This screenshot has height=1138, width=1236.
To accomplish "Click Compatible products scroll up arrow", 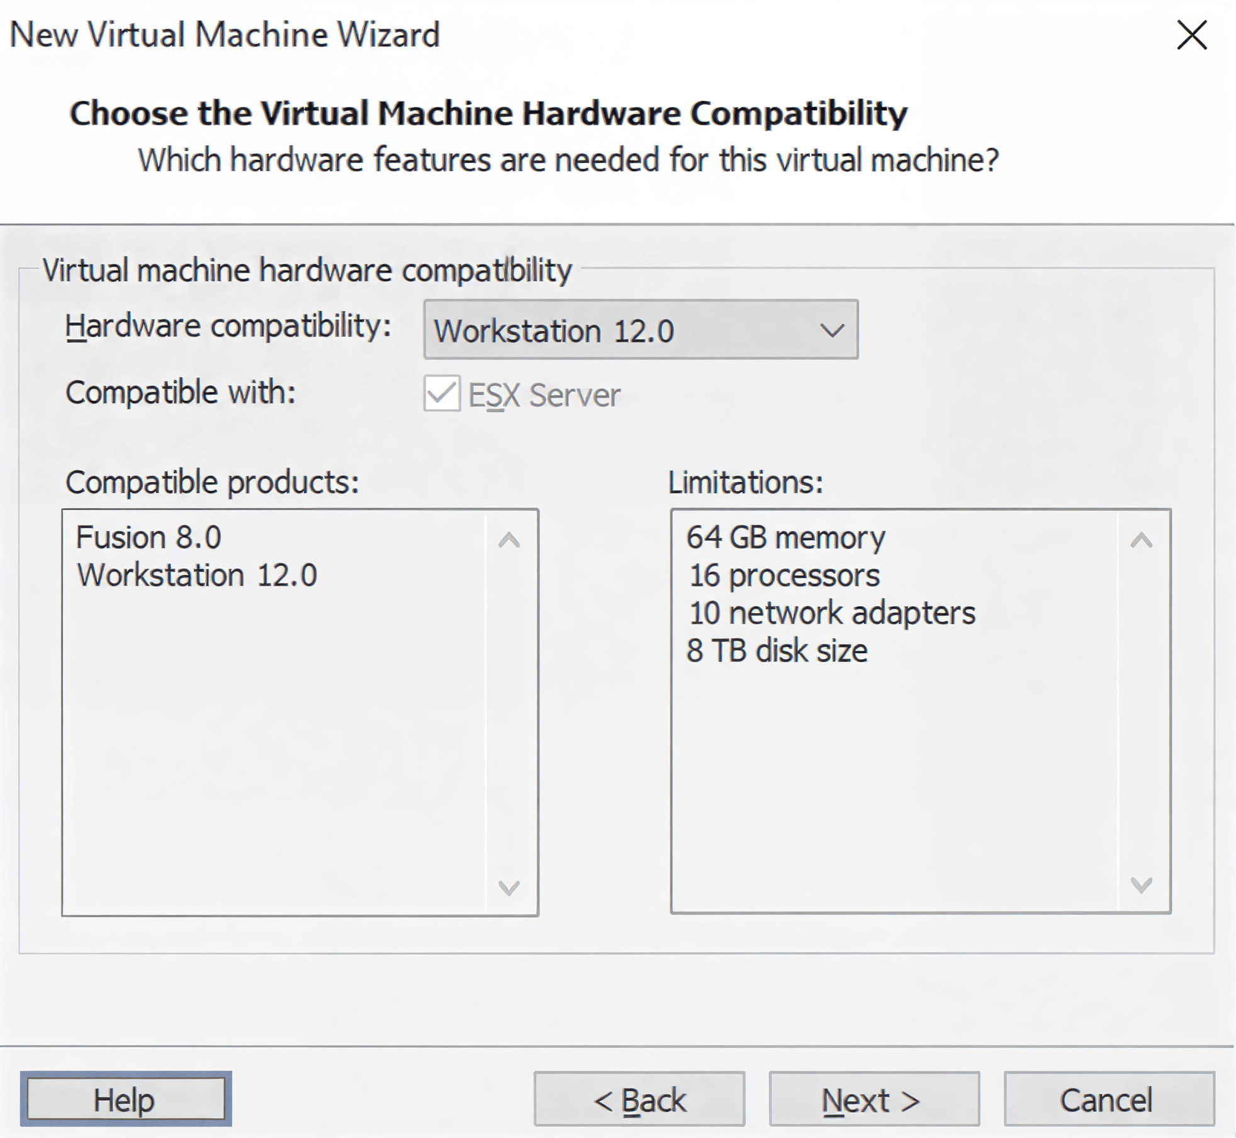I will click(x=509, y=540).
